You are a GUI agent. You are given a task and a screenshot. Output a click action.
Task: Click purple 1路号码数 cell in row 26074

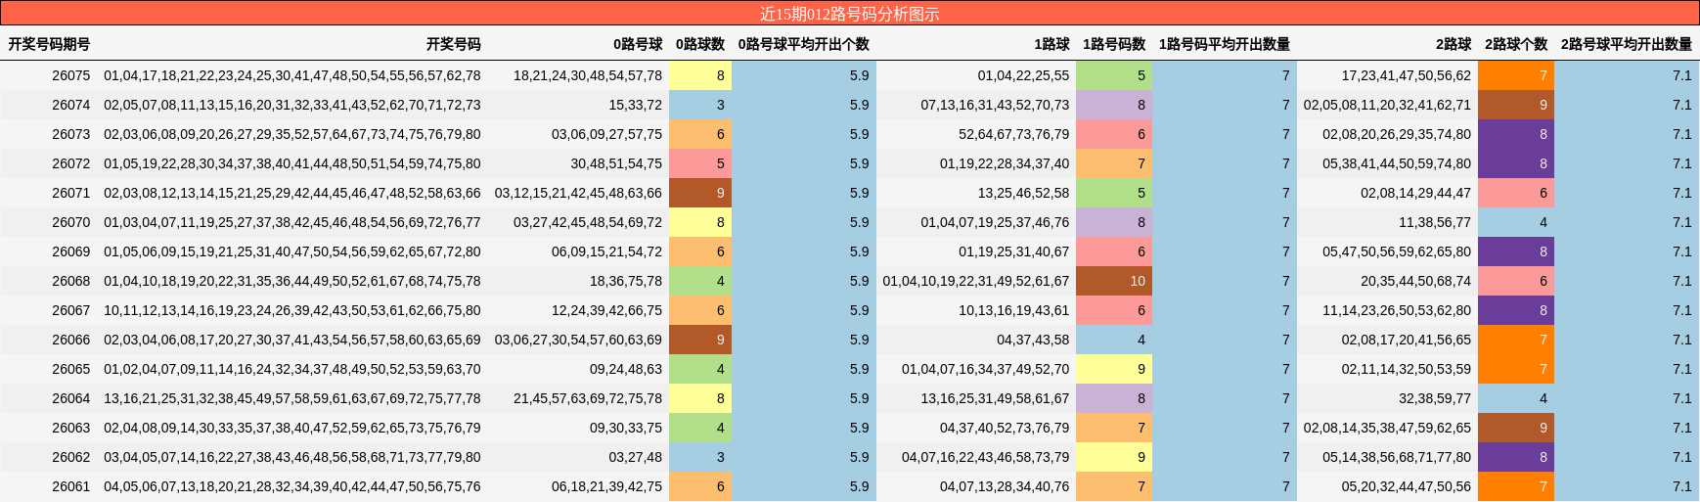tap(1114, 105)
